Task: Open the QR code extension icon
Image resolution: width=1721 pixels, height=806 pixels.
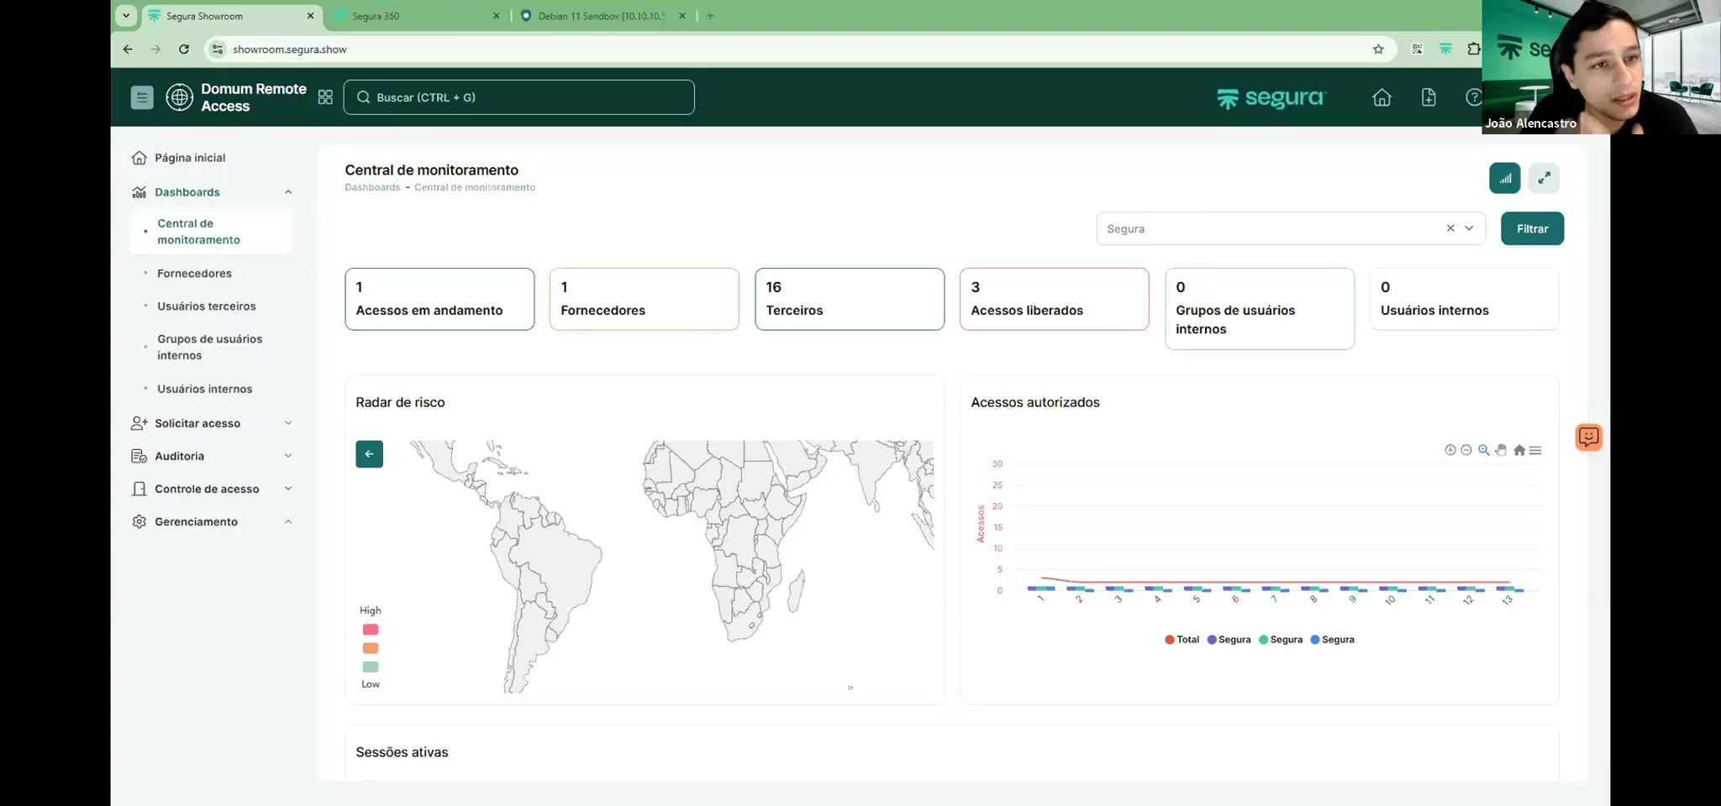Action: click(1417, 50)
